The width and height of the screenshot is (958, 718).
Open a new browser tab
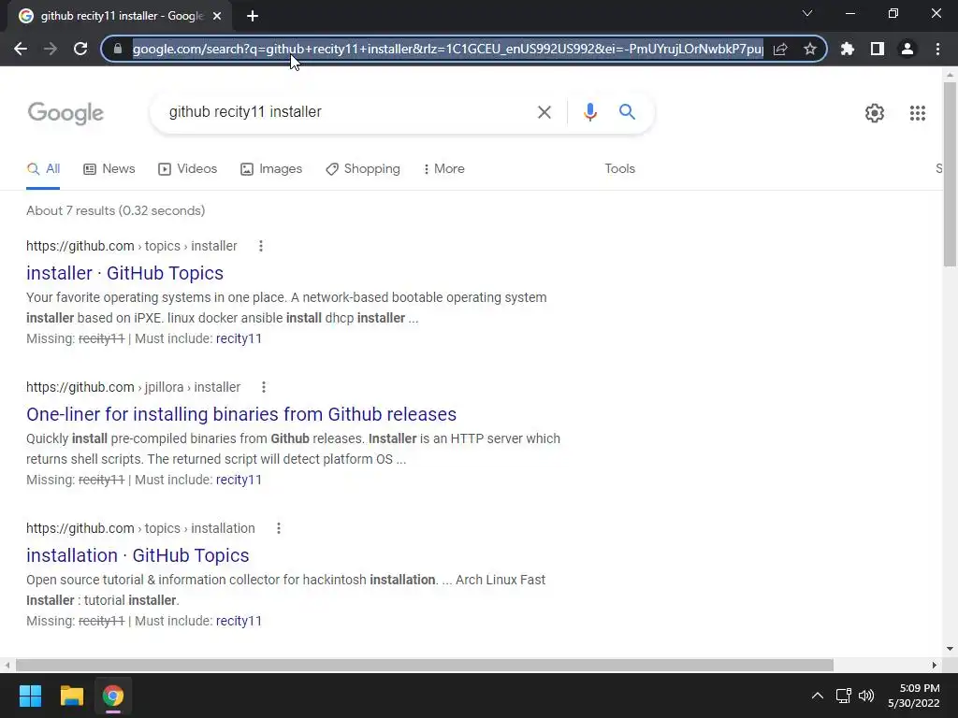pyautogui.click(x=253, y=17)
